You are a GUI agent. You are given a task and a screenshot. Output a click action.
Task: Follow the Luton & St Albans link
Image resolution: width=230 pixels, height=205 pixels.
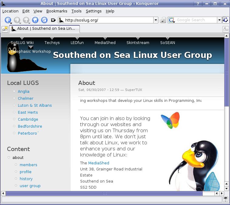35,106
